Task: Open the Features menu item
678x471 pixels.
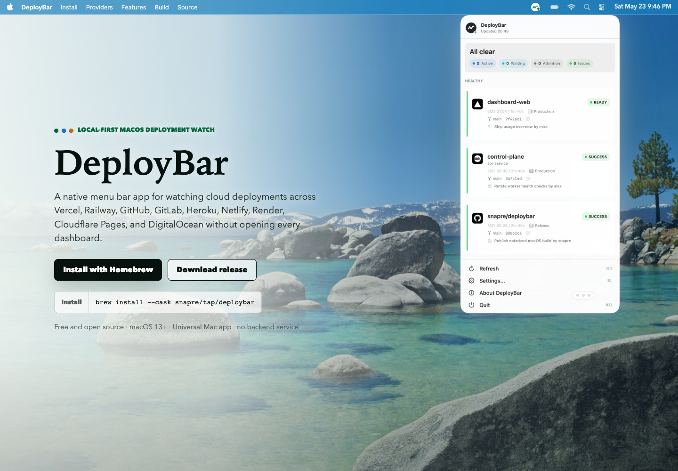Action: pos(134,7)
